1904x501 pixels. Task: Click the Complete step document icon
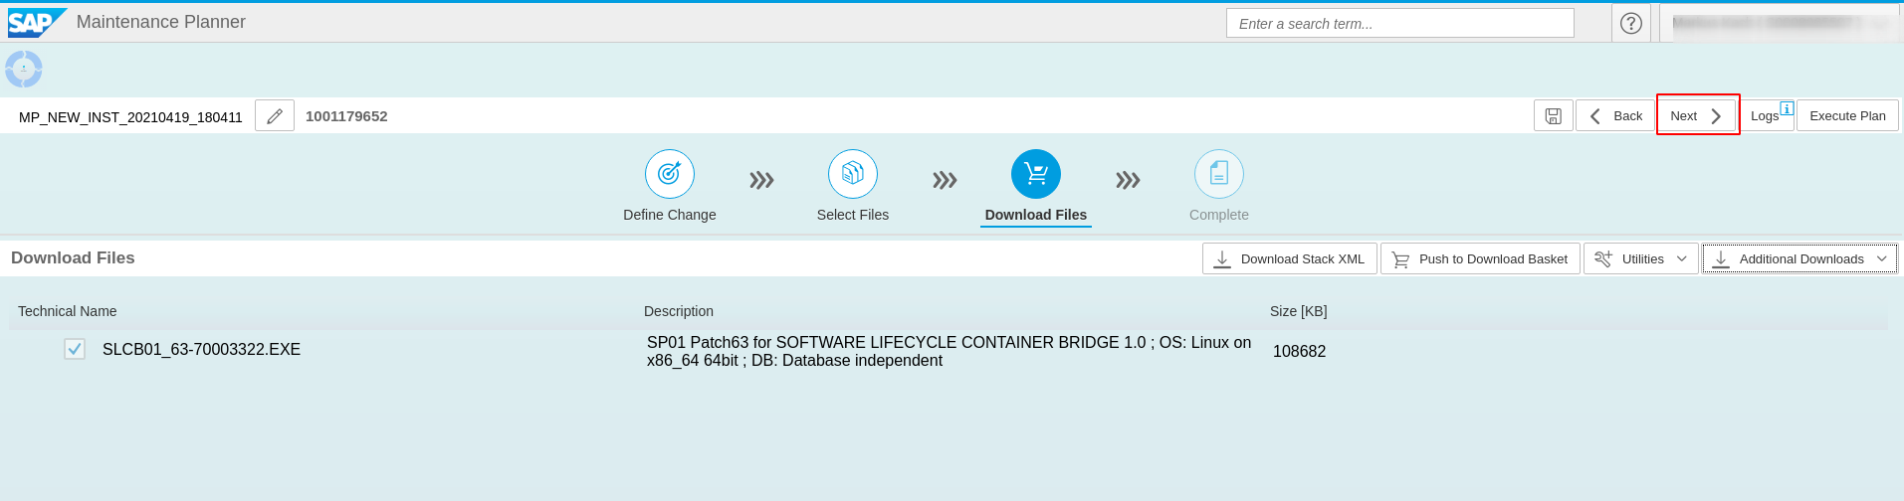1219,174
